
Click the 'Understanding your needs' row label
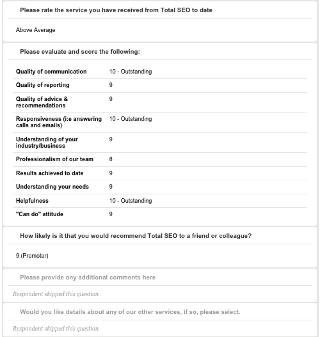(52, 187)
